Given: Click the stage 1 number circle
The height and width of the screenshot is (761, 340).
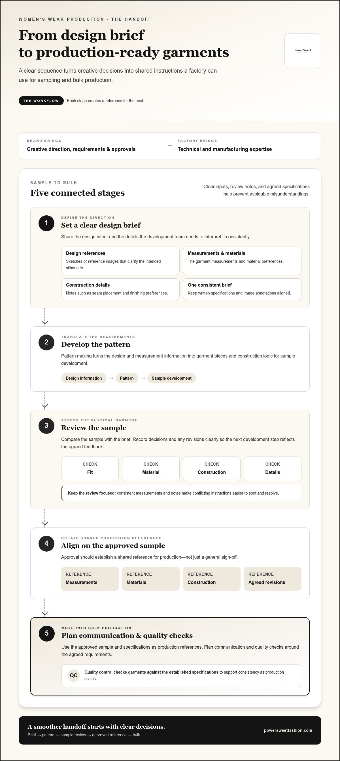Looking at the screenshot, I should 46,223.
